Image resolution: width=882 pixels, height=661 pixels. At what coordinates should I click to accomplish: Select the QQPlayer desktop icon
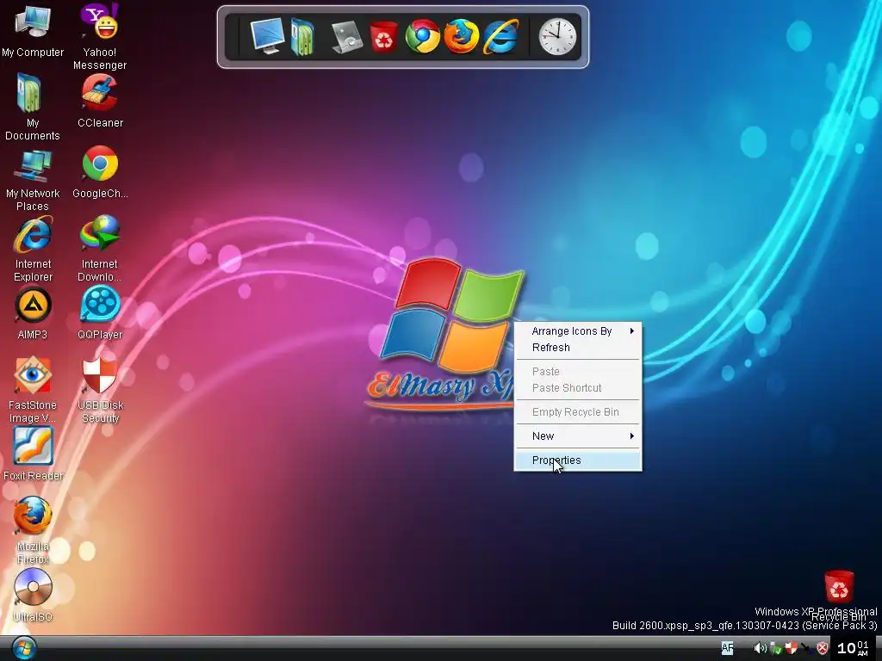click(x=100, y=312)
